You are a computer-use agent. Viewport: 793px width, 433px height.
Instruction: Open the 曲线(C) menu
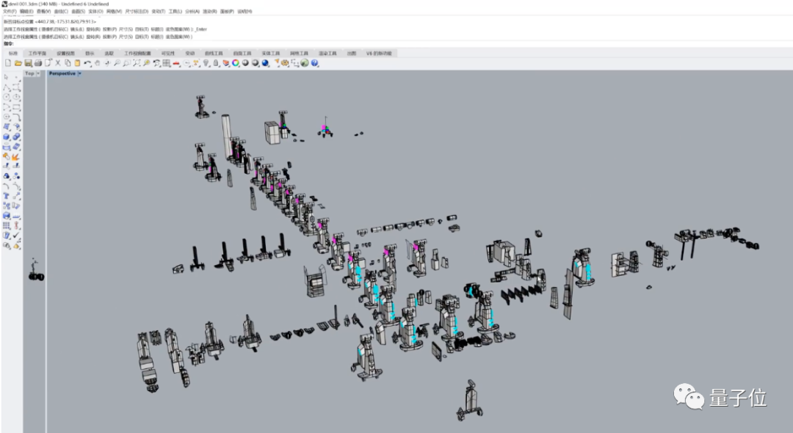click(x=61, y=11)
